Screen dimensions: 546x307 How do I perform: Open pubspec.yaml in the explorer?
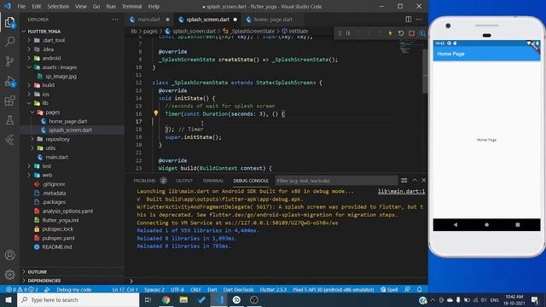coord(58,238)
